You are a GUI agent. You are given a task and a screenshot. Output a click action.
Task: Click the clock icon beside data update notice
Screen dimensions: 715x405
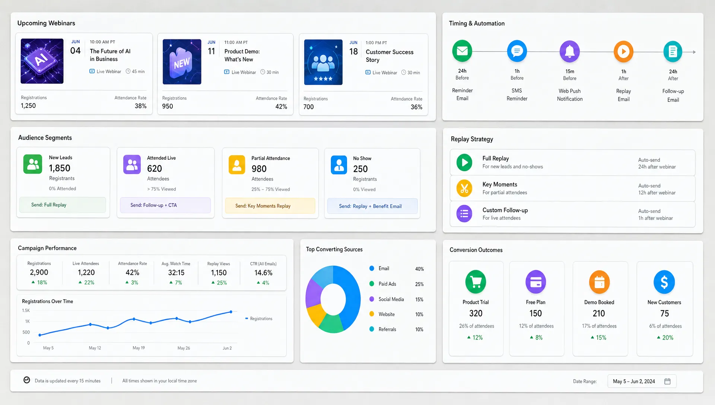coord(27,380)
